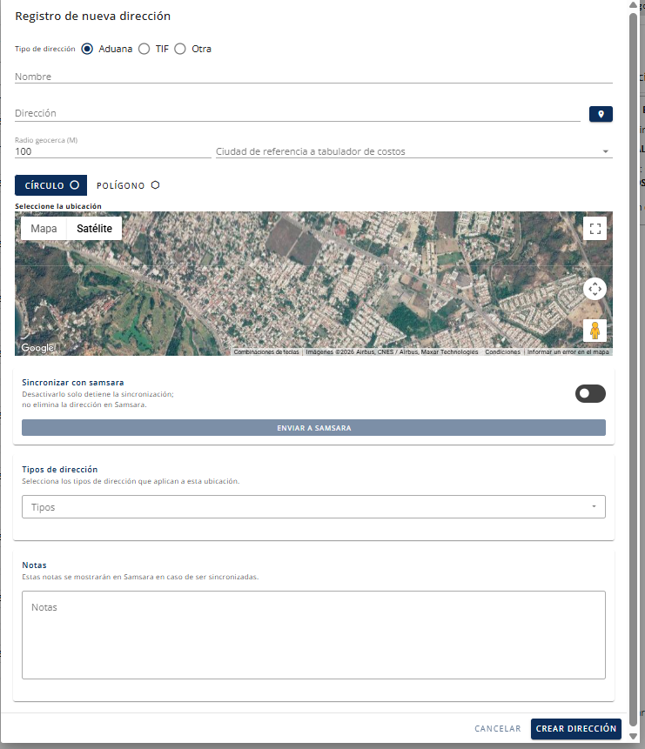Image resolution: width=645 pixels, height=749 pixels.
Task: Click the scrollbar down arrow
Action: click(633, 736)
